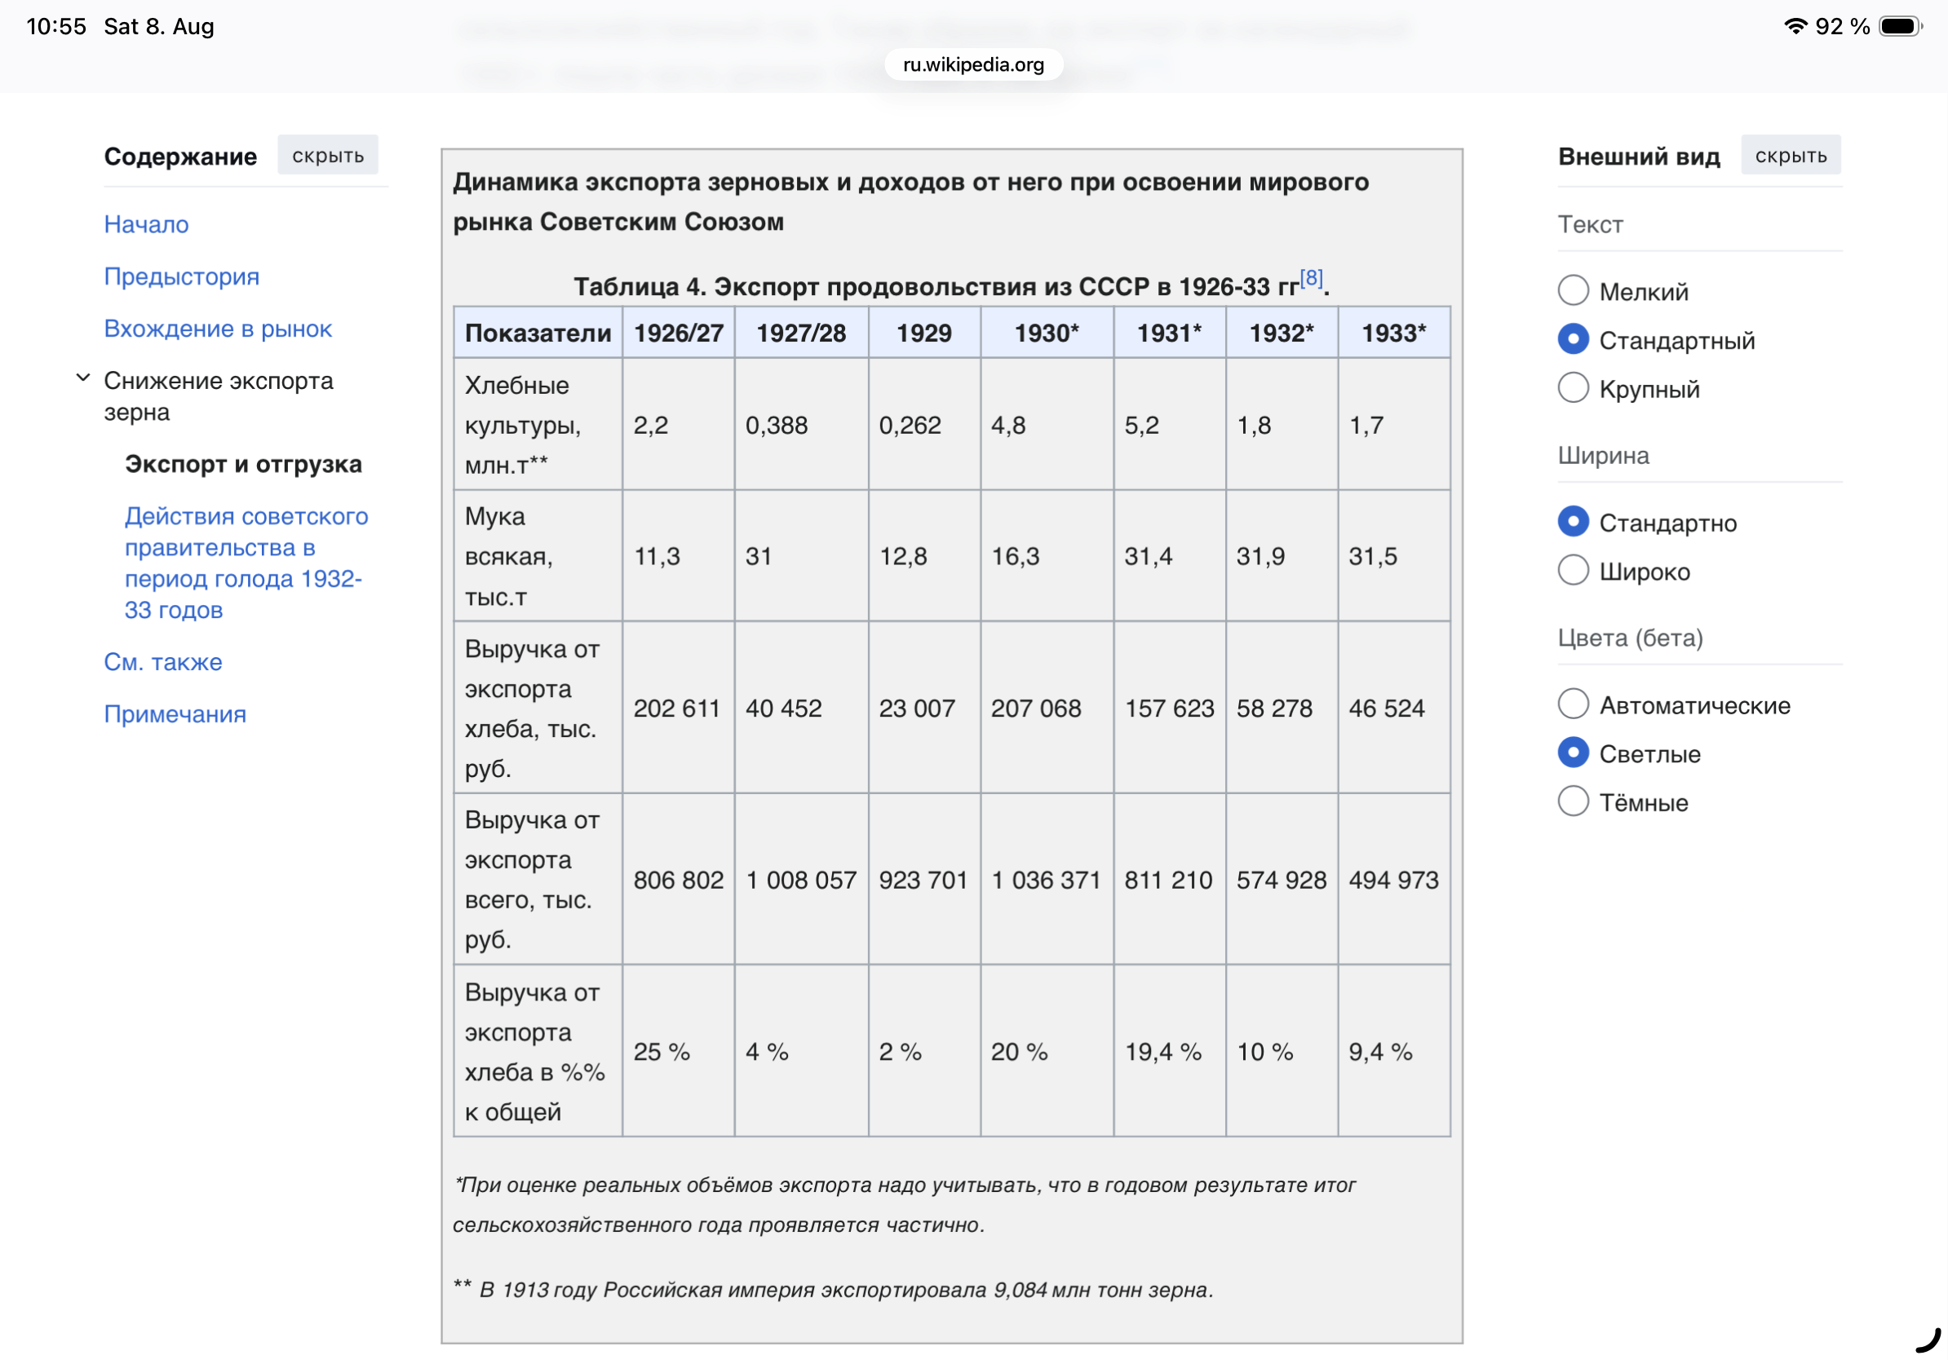Open Действия советского правительства section link
The width and height of the screenshot is (1948, 1360).
tap(246, 563)
